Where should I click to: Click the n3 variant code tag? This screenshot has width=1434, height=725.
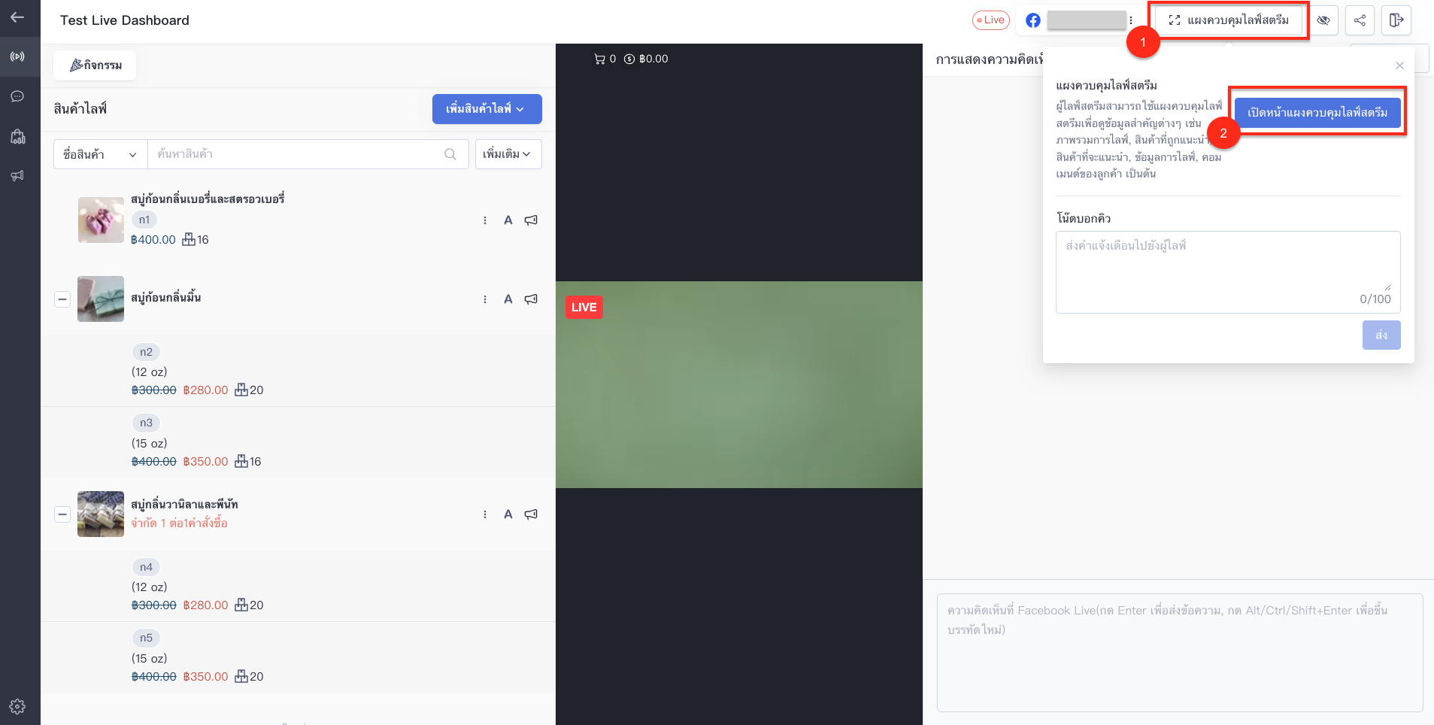coord(147,423)
